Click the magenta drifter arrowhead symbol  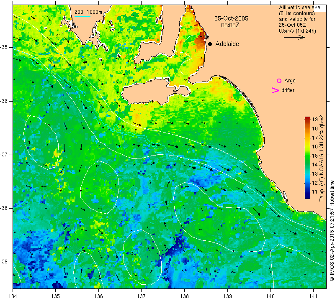pos(276,90)
